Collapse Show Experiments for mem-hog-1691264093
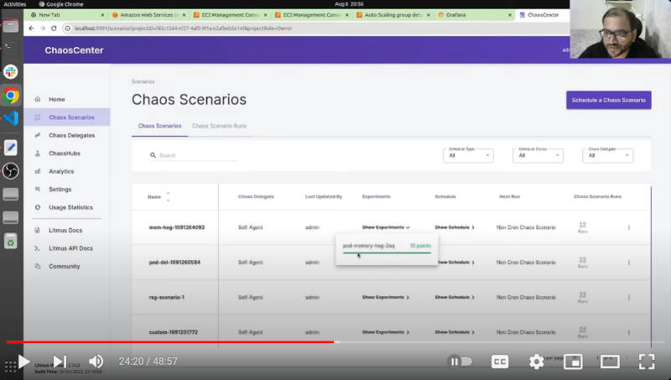The width and height of the screenshot is (671, 380). coord(386,227)
